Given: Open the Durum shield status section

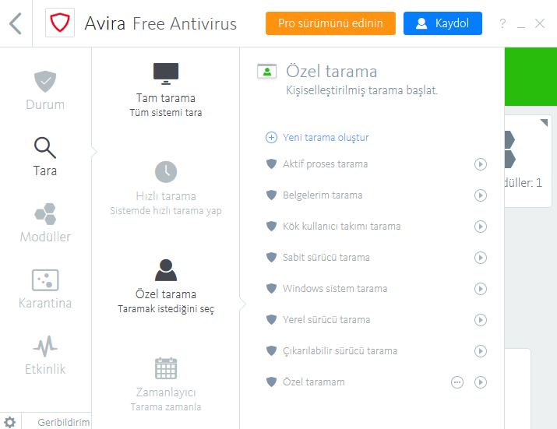Looking at the screenshot, I should pyautogui.click(x=45, y=90).
